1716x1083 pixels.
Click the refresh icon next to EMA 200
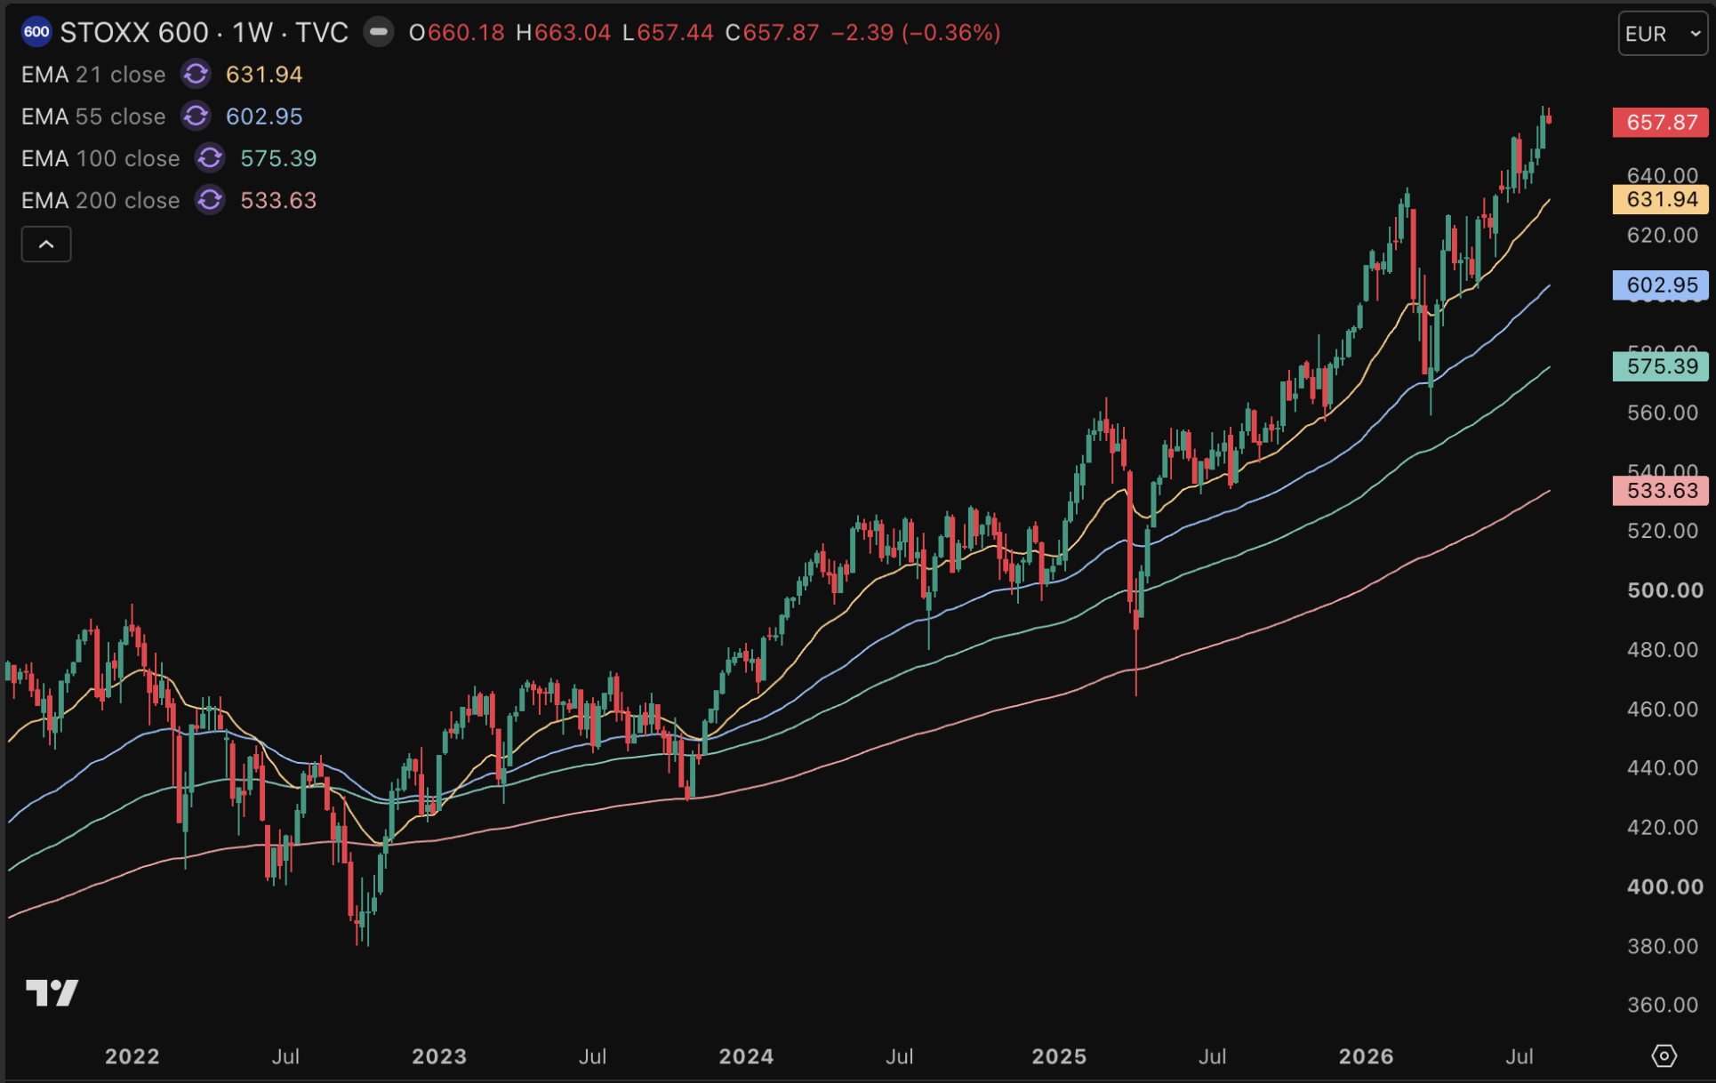click(210, 199)
